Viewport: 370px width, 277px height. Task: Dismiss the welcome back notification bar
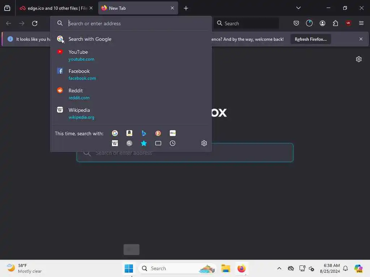[x=361, y=39]
